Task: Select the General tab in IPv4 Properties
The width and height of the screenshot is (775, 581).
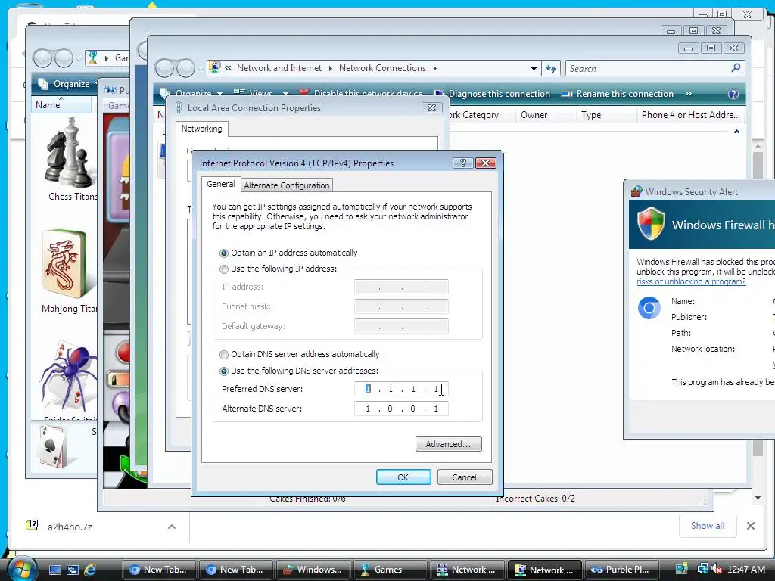Action: pyautogui.click(x=220, y=184)
